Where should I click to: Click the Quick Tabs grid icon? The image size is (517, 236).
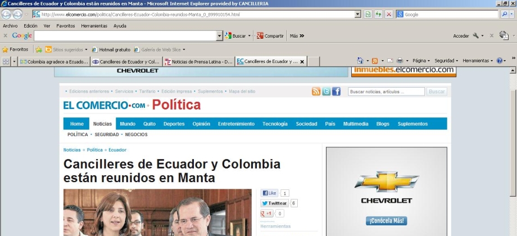click(x=6, y=61)
